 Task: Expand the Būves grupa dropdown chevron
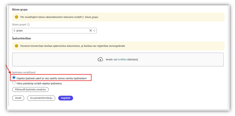[94, 31]
